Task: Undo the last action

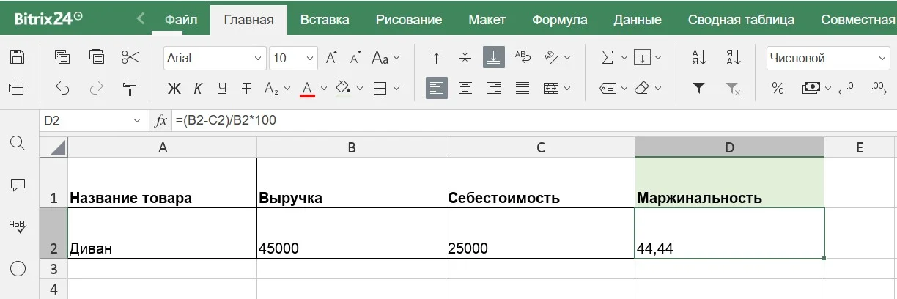Action: click(62, 89)
